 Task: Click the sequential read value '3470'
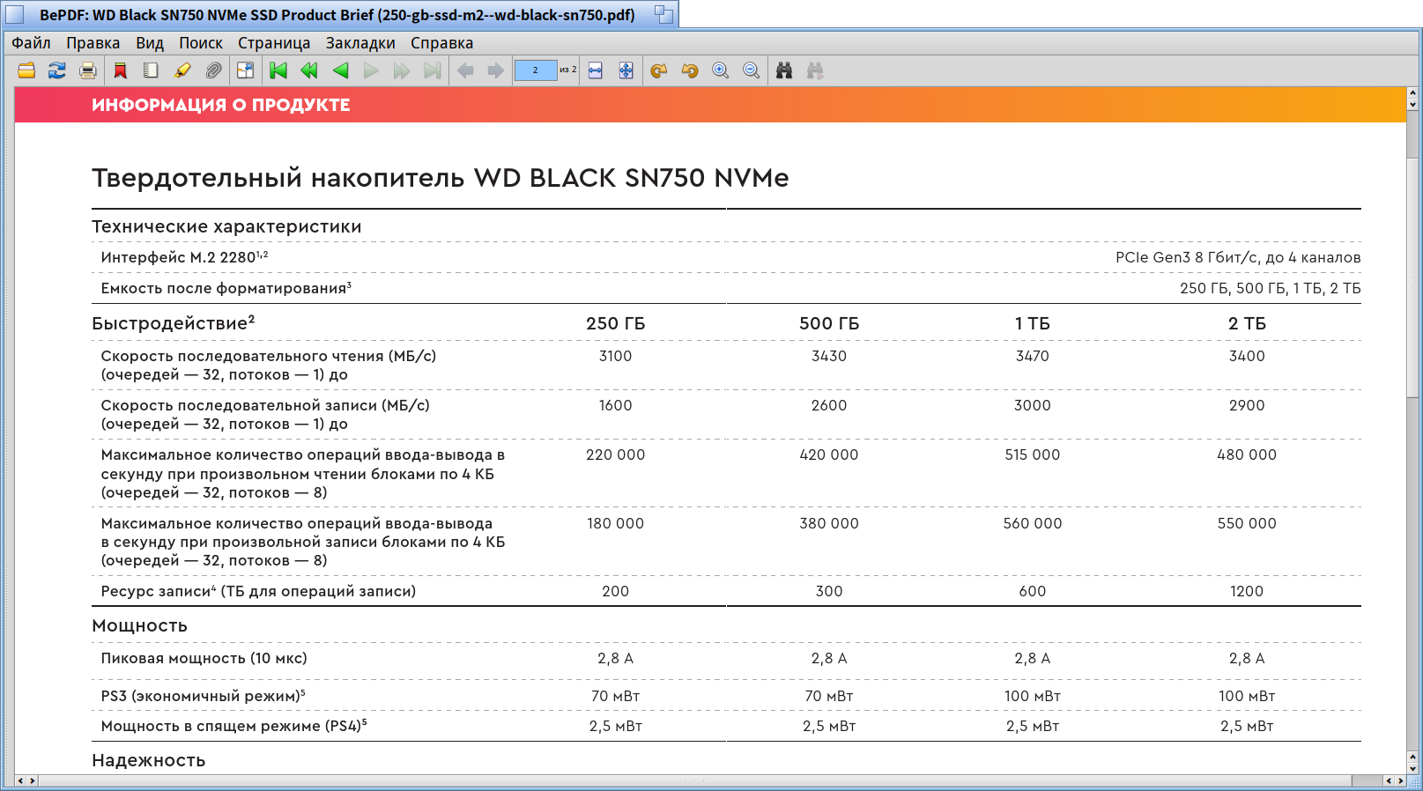click(1033, 356)
